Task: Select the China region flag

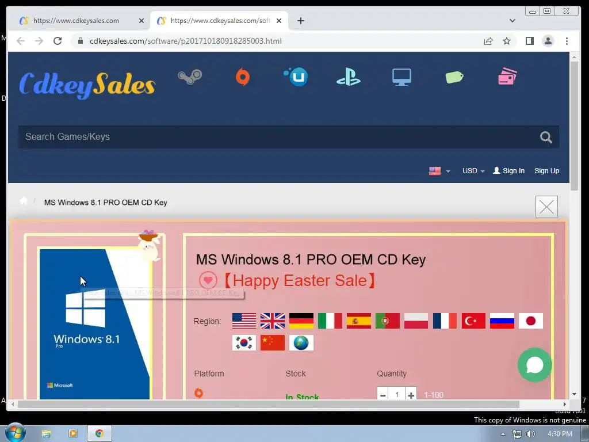Action: [x=273, y=343]
